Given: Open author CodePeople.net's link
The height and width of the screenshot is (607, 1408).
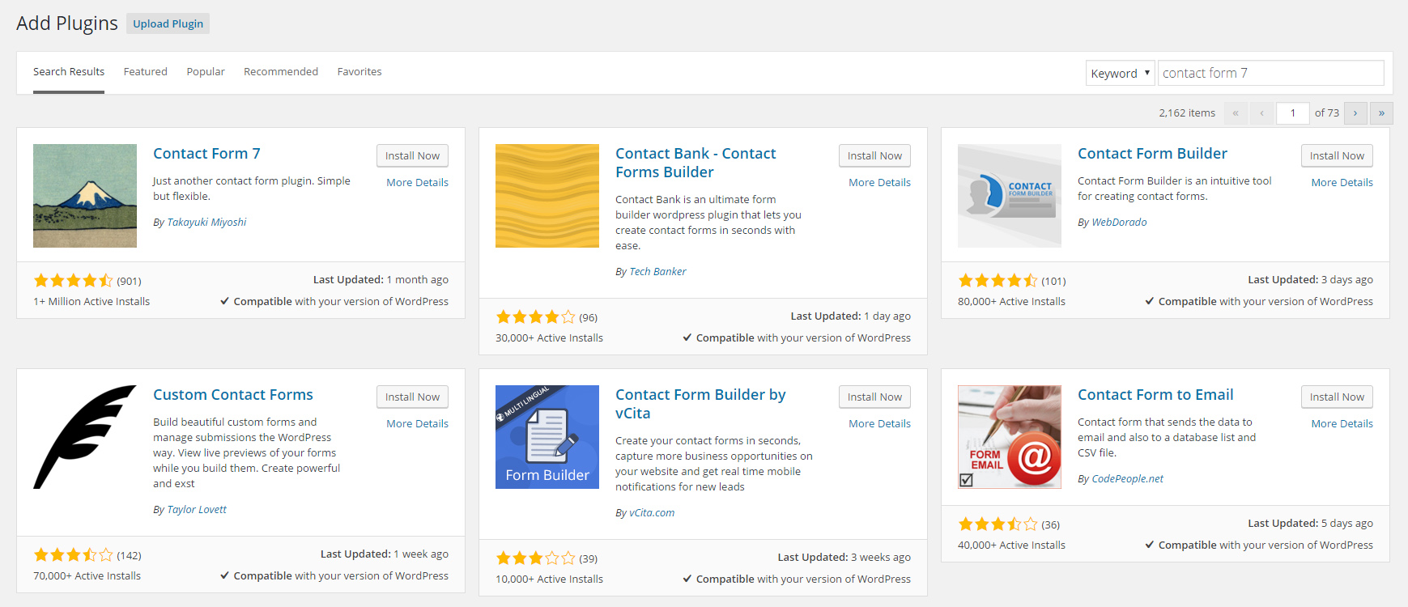Looking at the screenshot, I should pyautogui.click(x=1127, y=478).
